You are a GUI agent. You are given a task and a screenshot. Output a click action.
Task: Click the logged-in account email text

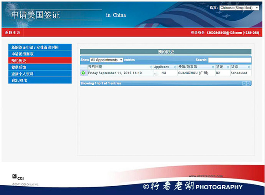(233, 33)
